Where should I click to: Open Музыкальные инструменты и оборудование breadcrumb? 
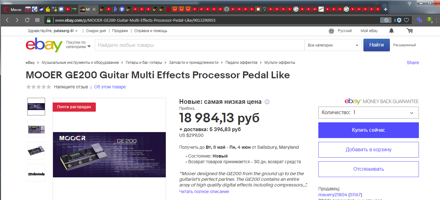pos(80,63)
